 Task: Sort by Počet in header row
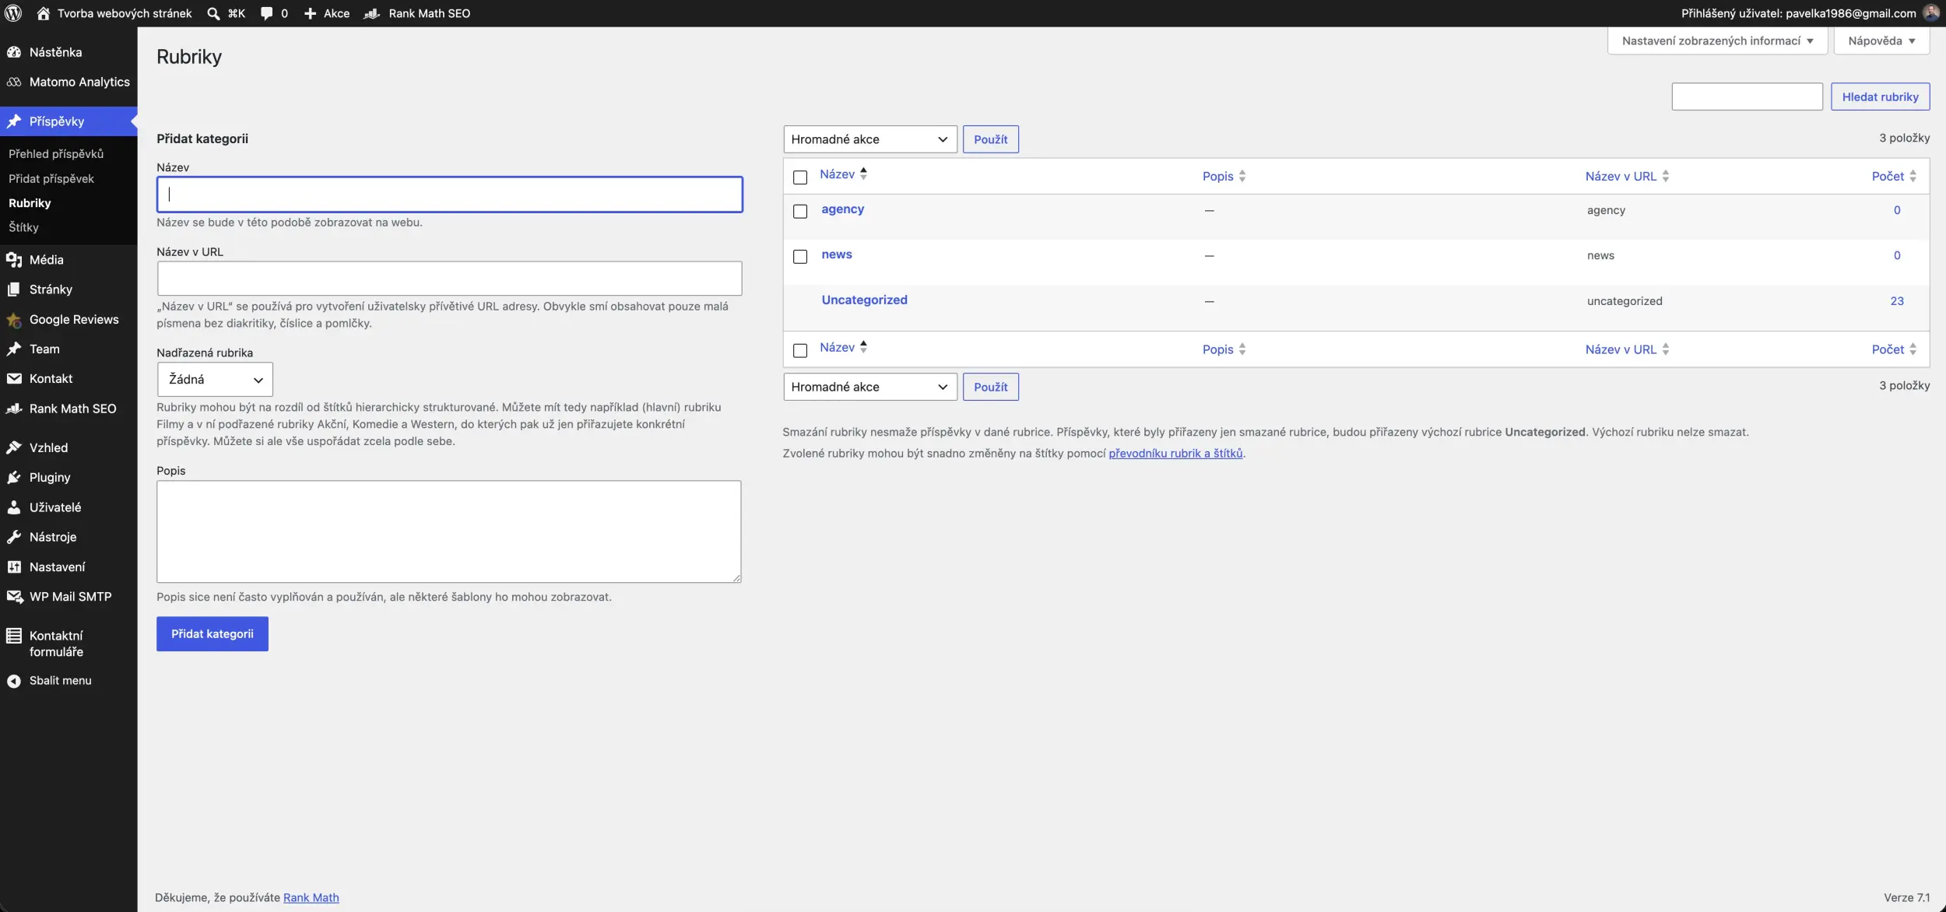coord(1894,177)
